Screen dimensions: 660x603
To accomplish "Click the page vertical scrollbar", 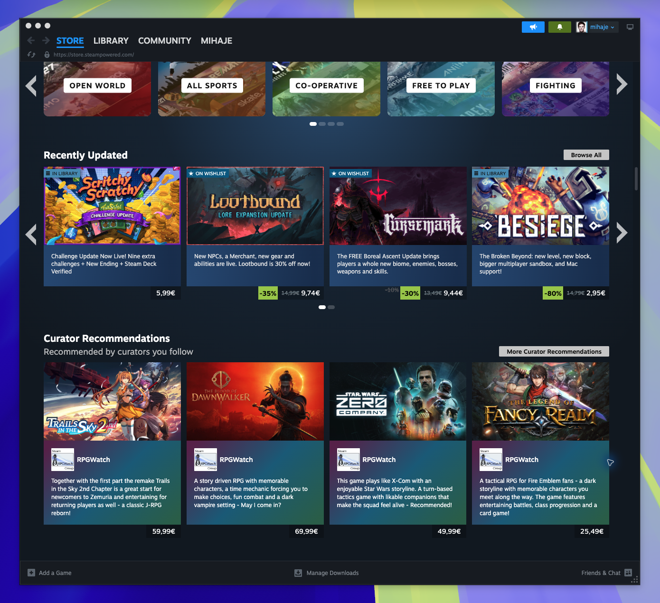I will [636, 179].
